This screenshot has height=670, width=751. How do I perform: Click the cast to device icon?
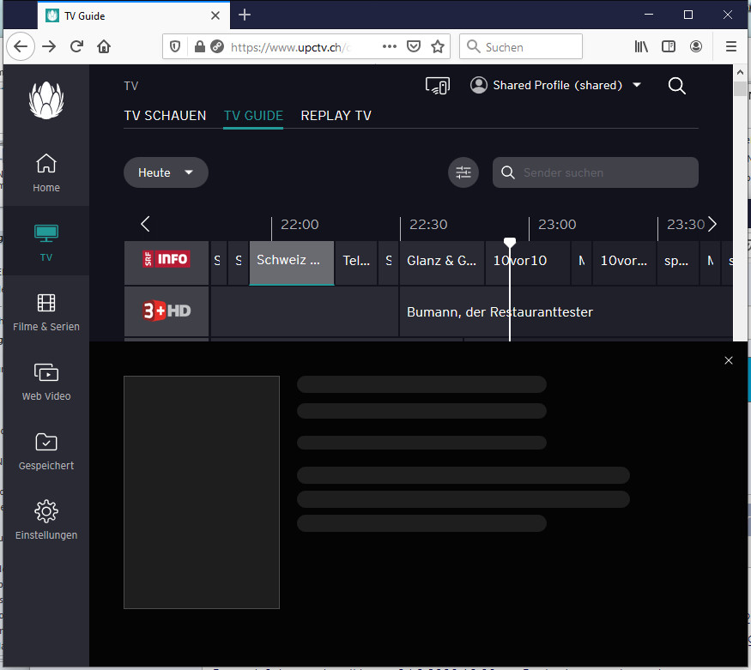[437, 86]
